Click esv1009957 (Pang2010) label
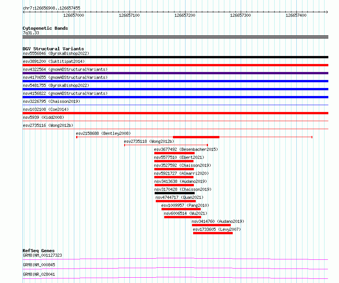The height and width of the screenshot is (283, 339). 185,205
